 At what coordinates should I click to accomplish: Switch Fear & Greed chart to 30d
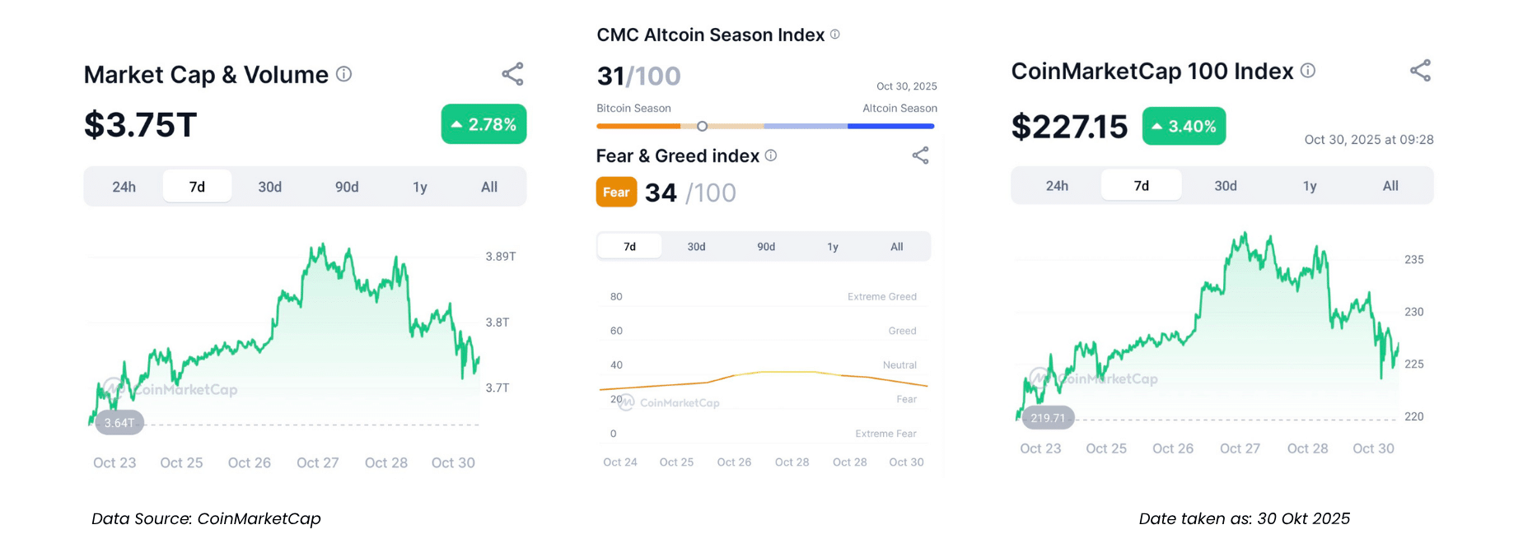(x=697, y=247)
